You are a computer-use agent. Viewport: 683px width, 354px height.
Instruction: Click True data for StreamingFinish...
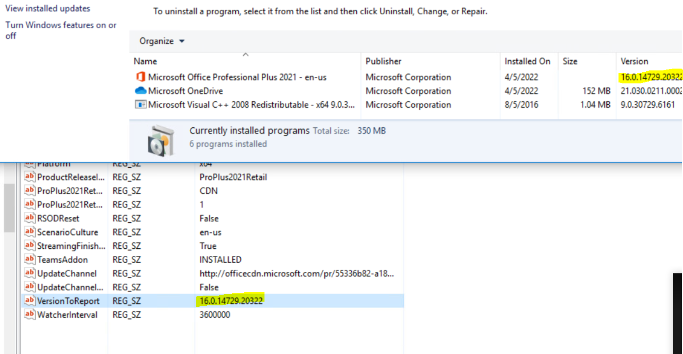point(208,246)
